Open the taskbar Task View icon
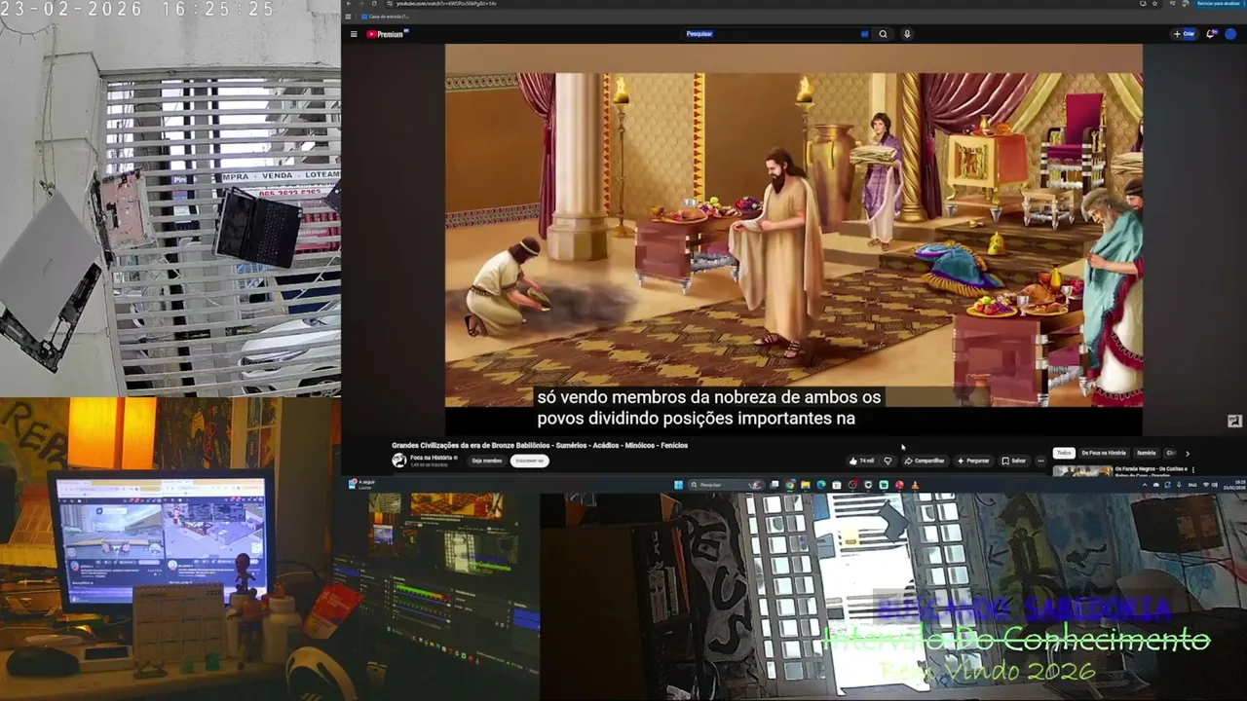This screenshot has height=701, width=1247. pyautogui.click(x=775, y=485)
